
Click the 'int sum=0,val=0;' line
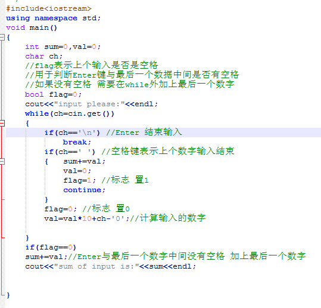pos(63,47)
